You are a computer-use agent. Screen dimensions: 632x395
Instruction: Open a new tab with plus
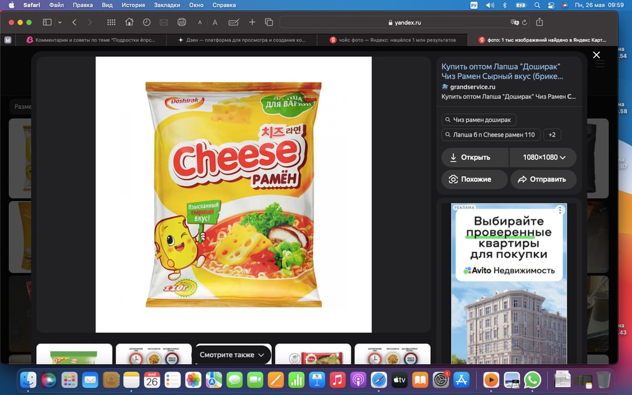[252, 22]
